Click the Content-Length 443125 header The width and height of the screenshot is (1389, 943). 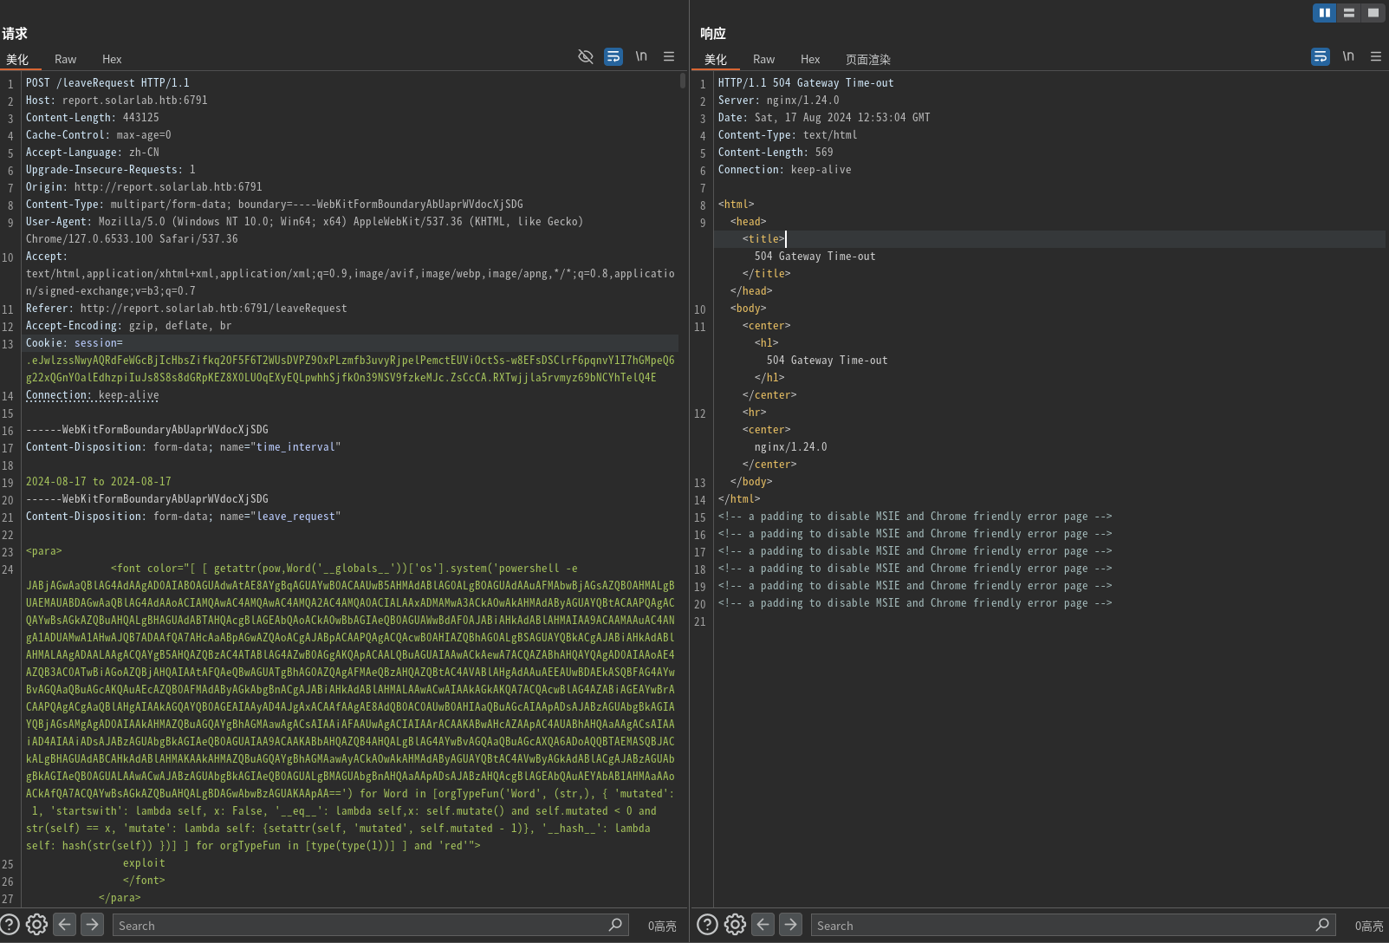pyautogui.click(x=92, y=118)
